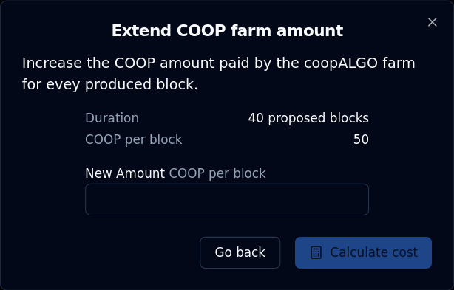Click the description line starting with Increase
Viewport: 454px width, 290px height.
(219, 63)
